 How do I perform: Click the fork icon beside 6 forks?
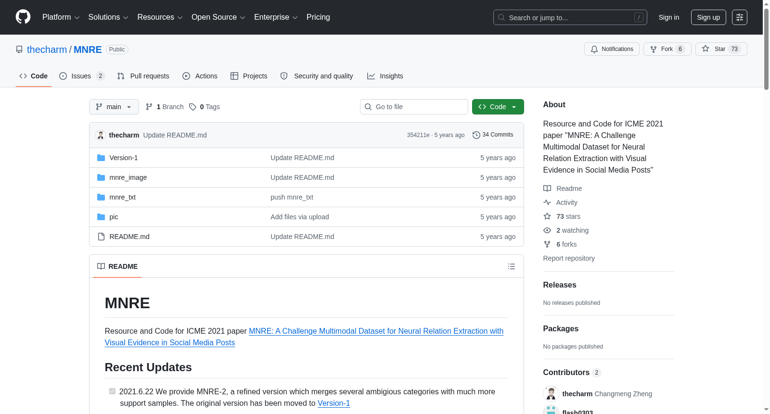[x=547, y=244]
